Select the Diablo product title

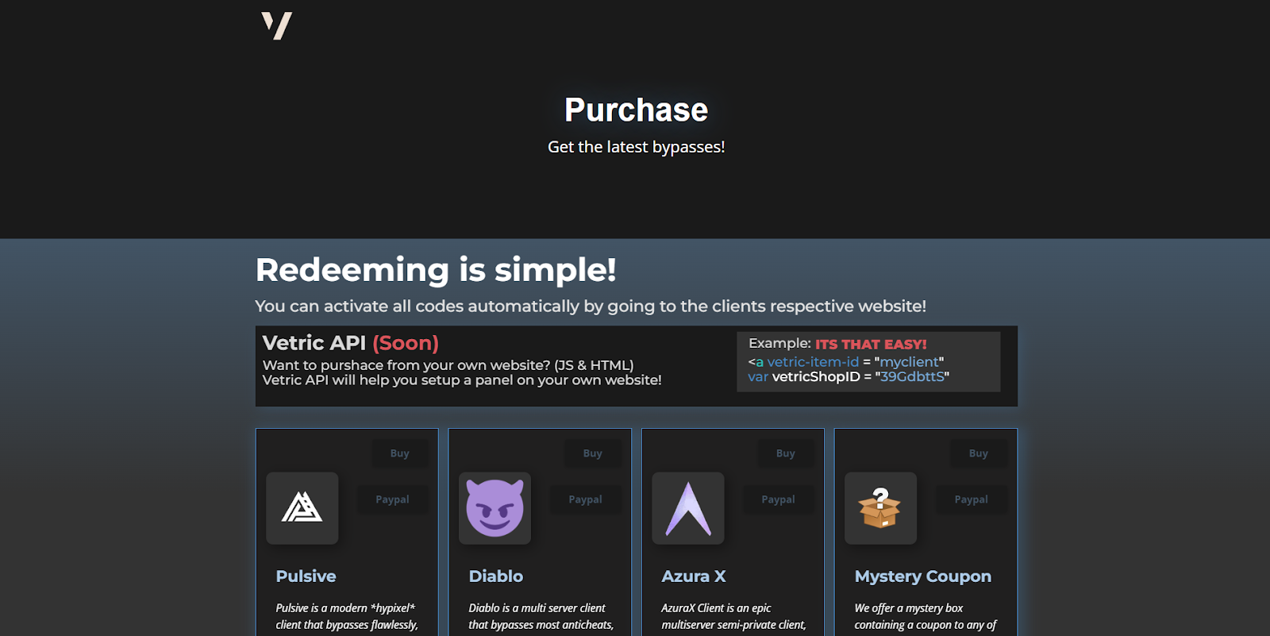tap(496, 576)
